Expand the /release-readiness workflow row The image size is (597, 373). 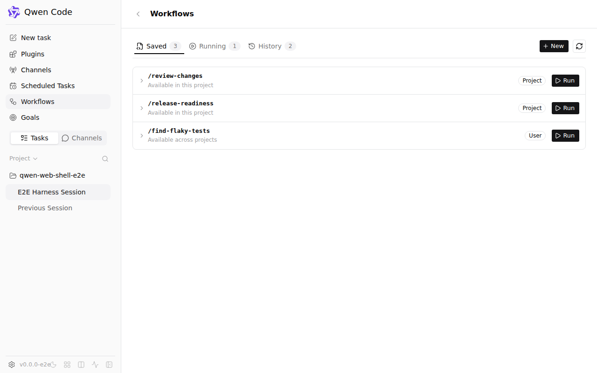coord(142,108)
